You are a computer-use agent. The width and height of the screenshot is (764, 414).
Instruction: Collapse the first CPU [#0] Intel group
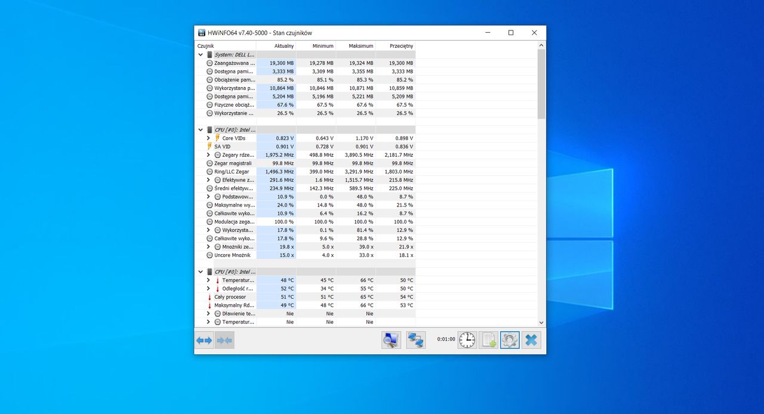(201, 129)
